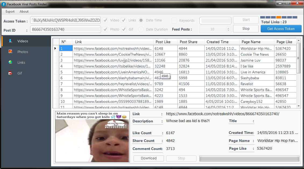Screen dimensions: 304x169
Task: Click the Revelist page name cell
Action: coord(257,84)
